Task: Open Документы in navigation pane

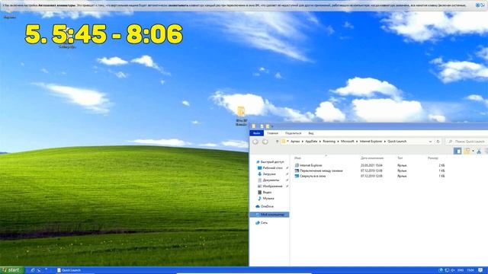Action: tap(268, 180)
